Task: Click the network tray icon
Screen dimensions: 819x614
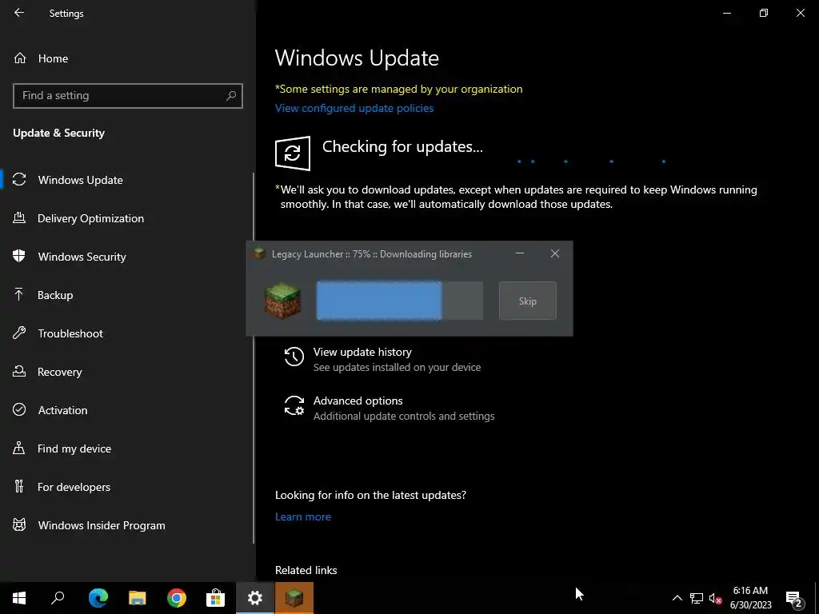Action: pyautogui.click(x=697, y=598)
